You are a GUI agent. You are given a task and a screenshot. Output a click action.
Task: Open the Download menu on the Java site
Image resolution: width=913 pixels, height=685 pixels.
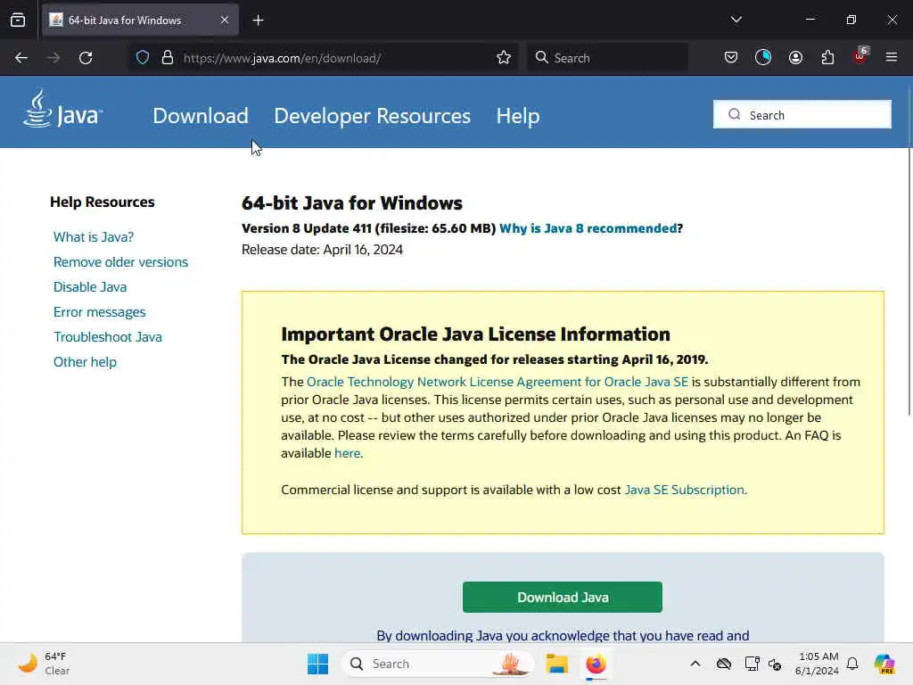click(x=201, y=116)
